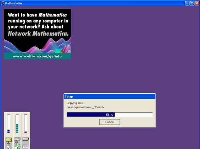Open www.wolfram.com/getinfo link in banner
Viewport: 200px width, 149px height.
coord(37,56)
